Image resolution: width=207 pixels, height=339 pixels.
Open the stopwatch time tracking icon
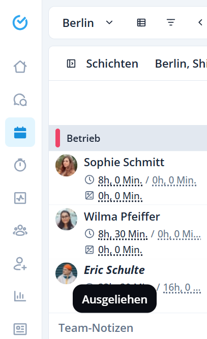[x=20, y=165]
